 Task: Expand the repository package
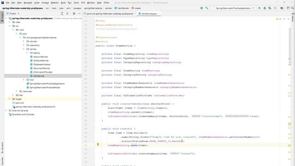tap(24, 45)
